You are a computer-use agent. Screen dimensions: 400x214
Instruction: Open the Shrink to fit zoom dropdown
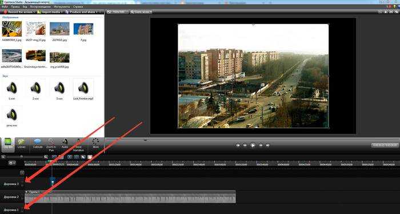[x=141, y=12]
